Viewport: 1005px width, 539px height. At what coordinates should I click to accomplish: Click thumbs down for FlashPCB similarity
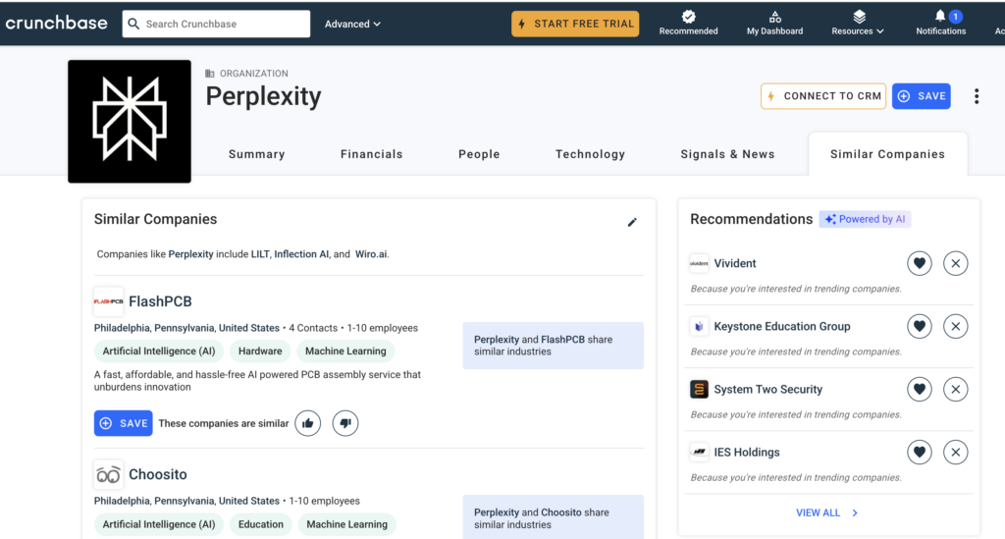pyautogui.click(x=345, y=423)
